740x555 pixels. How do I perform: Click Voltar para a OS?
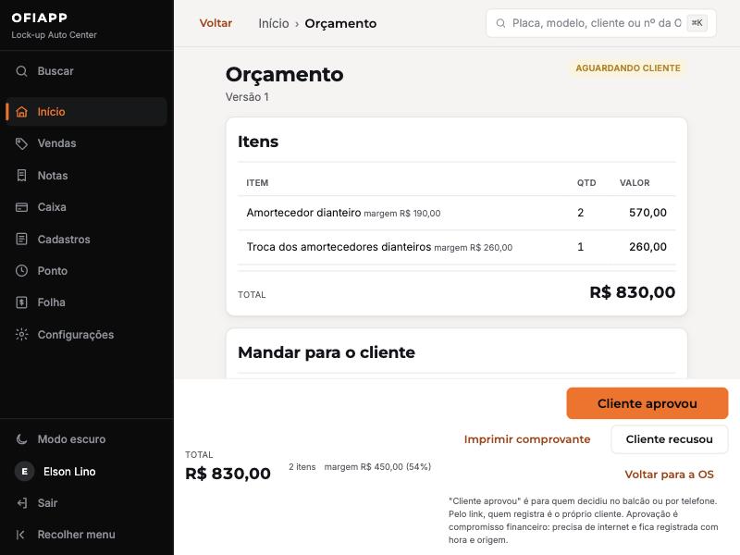[x=669, y=475]
